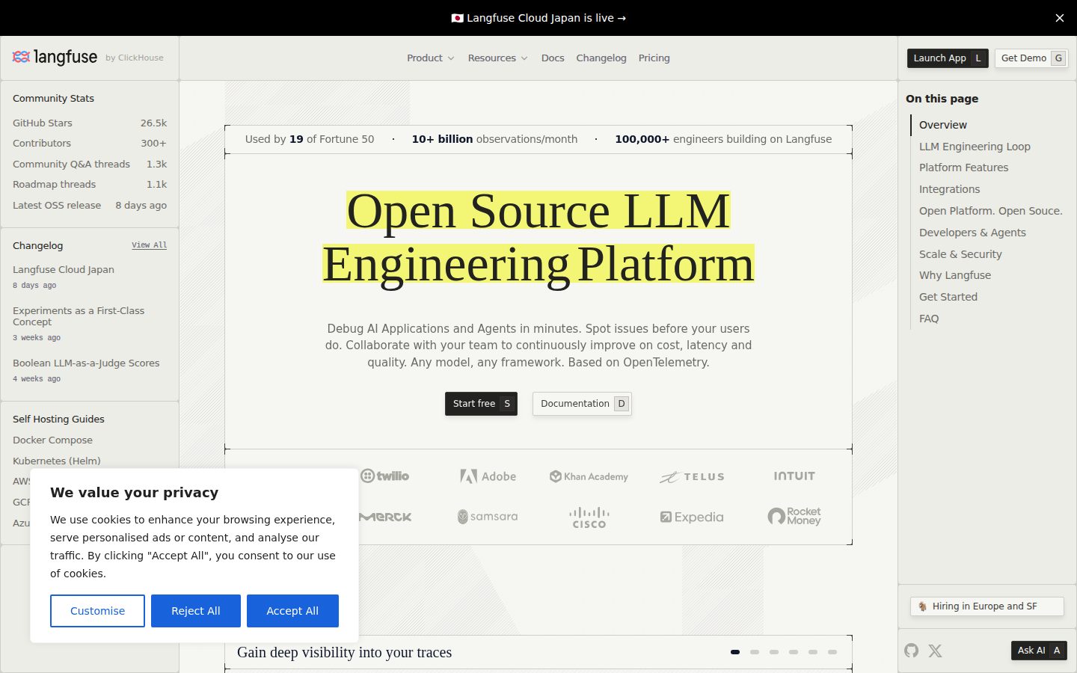The height and width of the screenshot is (673, 1077).
Task: Open the Changelog nav item
Action: (x=601, y=58)
